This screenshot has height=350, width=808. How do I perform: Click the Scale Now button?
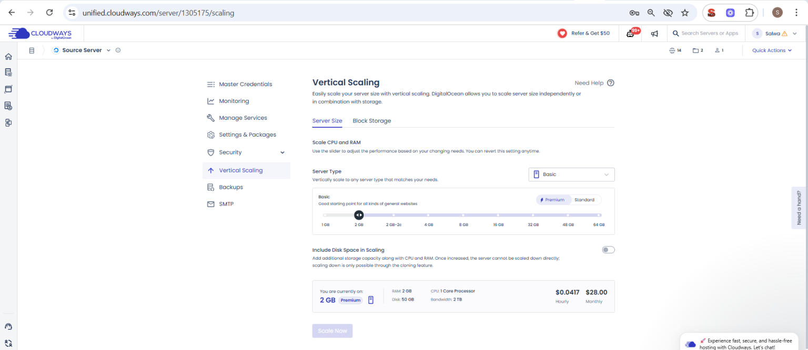(332, 331)
